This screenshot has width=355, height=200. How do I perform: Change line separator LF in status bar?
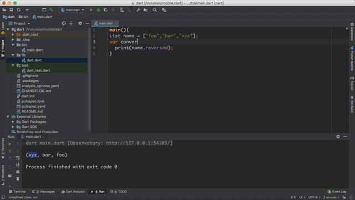[x=302, y=198]
